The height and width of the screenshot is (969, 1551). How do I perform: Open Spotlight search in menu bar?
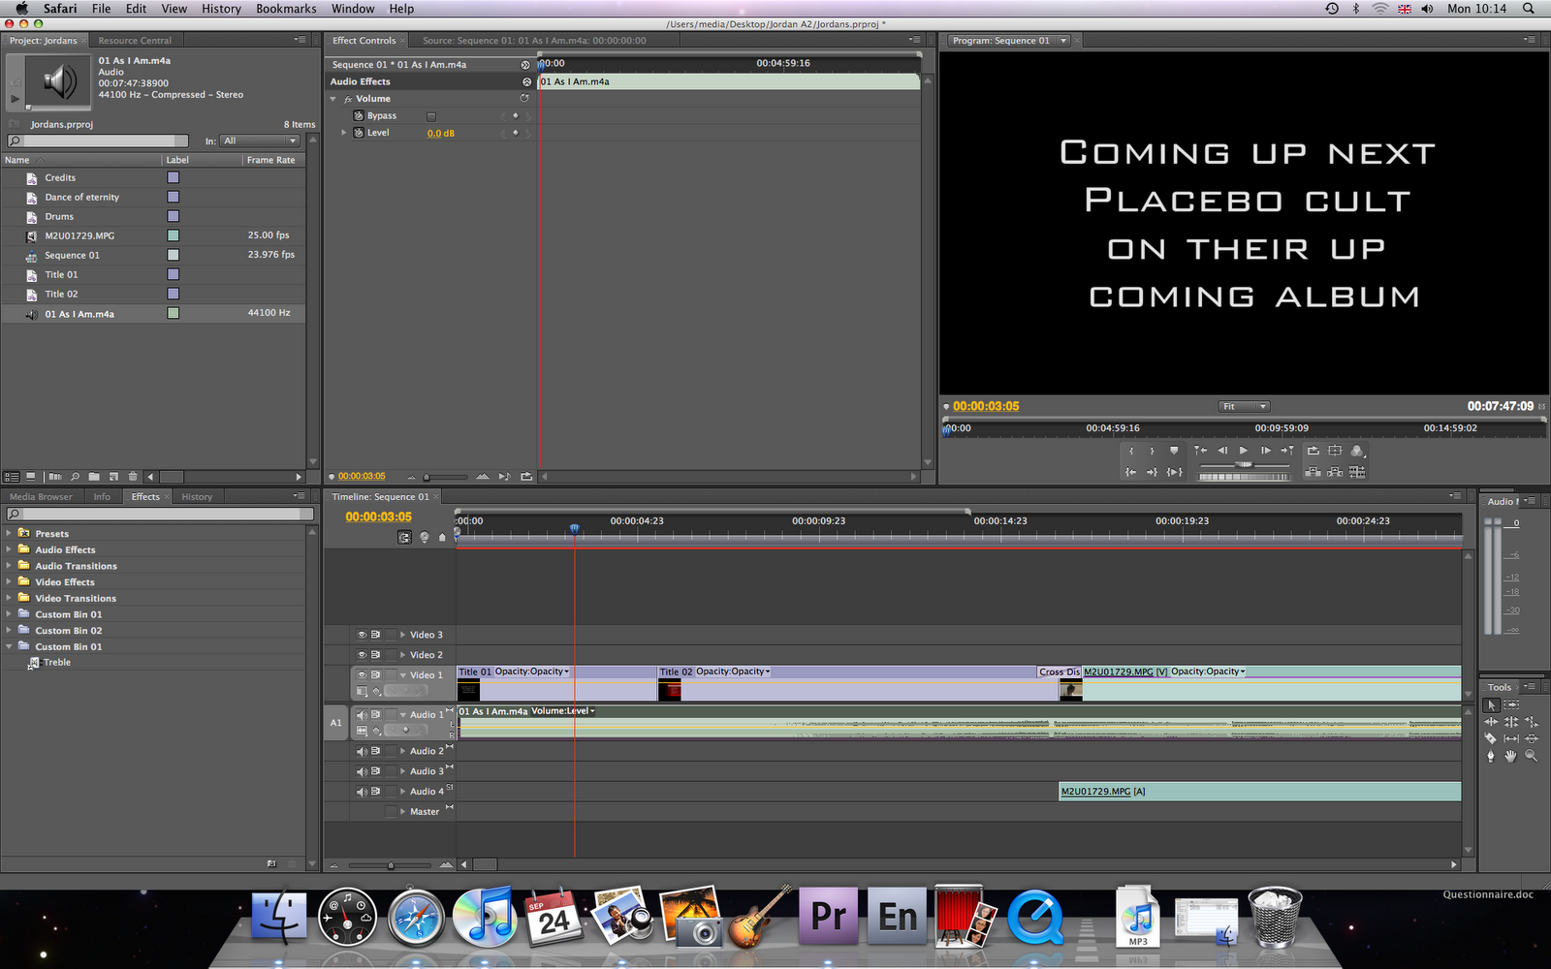pos(1529,9)
